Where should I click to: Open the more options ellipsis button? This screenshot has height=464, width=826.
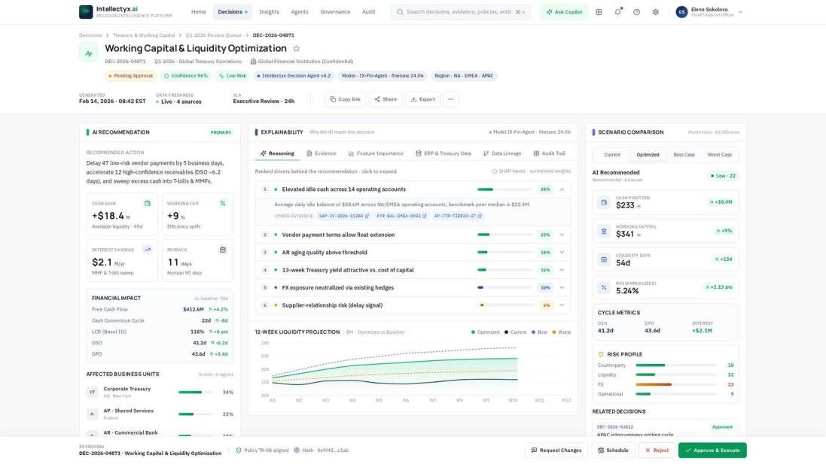pos(450,99)
